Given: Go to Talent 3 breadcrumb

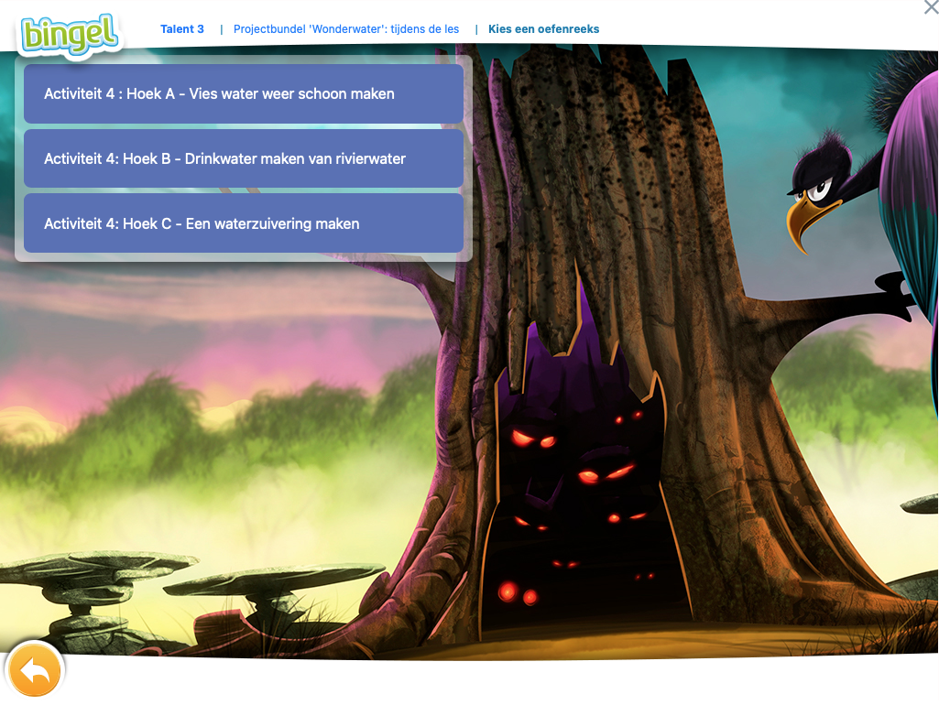Looking at the screenshot, I should tap(182, 28).
